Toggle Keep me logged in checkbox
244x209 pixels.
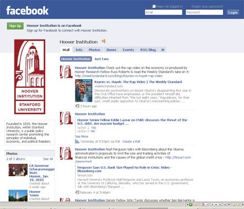154,6
